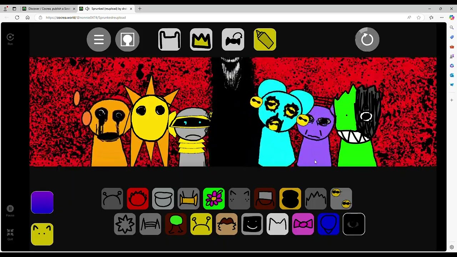
Task: Choose the yellow antenna sound icon, bottom row
Action: click(201, 224)
